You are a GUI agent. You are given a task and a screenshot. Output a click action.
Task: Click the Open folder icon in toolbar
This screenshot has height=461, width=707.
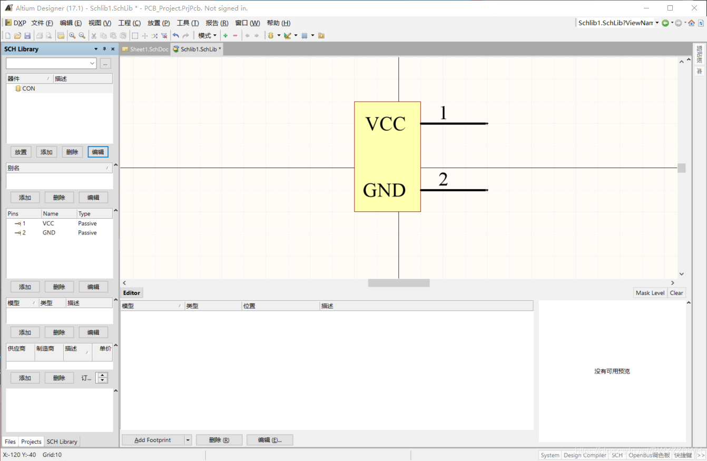[17, 36]
